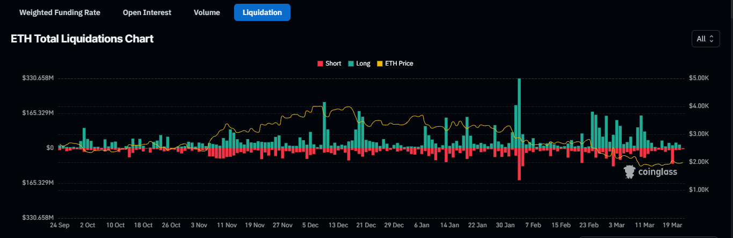
Task: Click the 29 Dec date label
Action: click(394, 225)
